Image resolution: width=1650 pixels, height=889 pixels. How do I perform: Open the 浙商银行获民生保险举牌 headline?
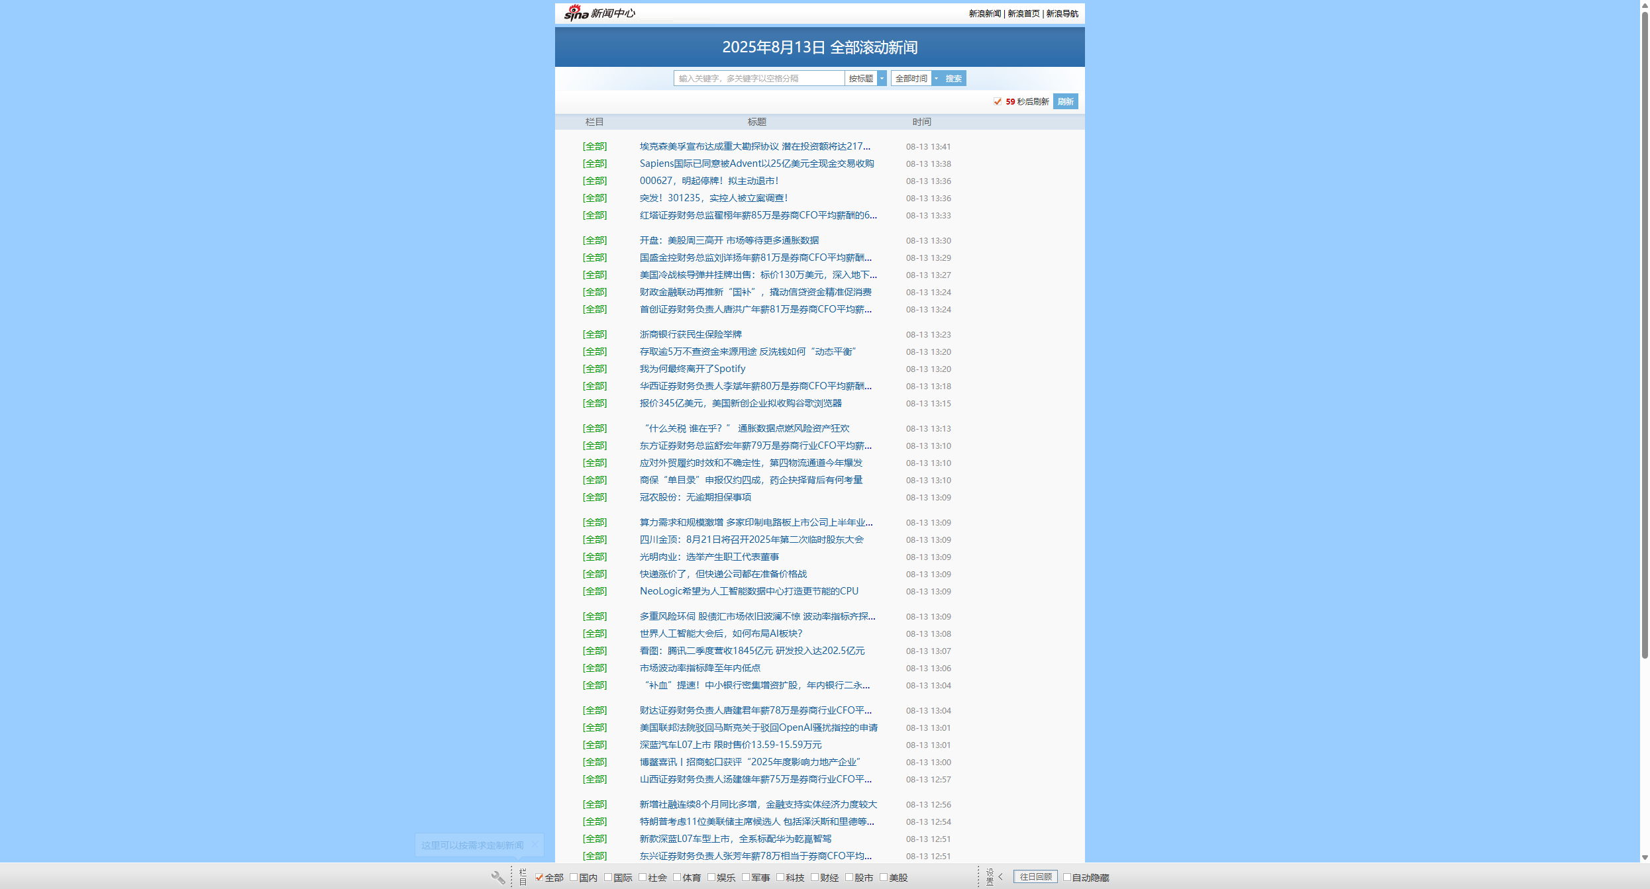point(691,334)
